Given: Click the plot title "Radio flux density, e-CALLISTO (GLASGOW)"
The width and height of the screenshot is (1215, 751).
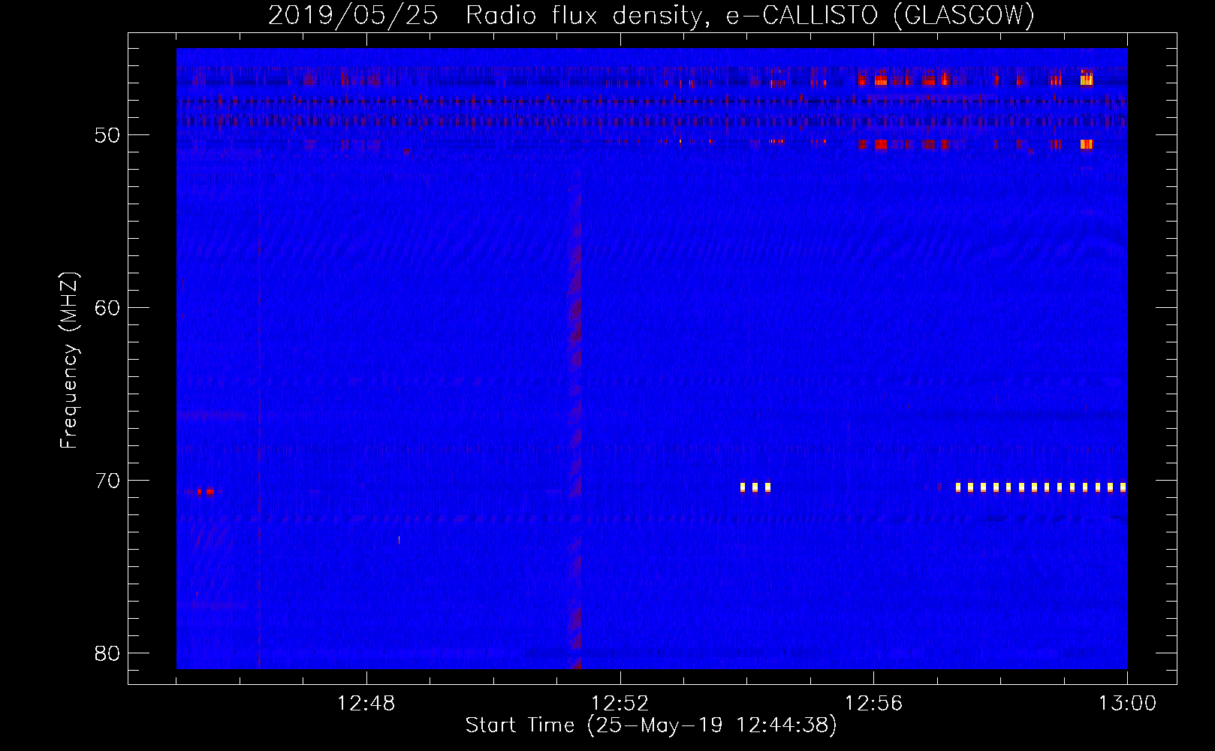Looking at the screenshot, I should point(750,15).
